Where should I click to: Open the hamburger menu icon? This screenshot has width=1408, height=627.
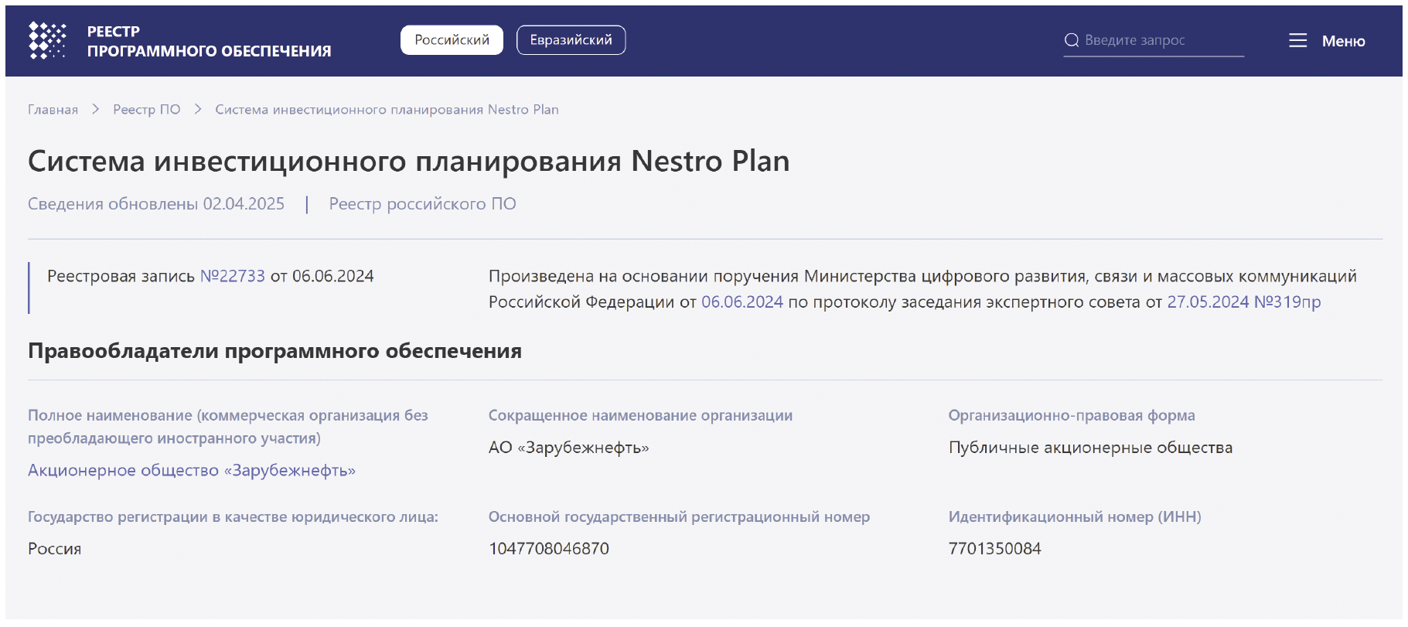tap(1297, 40)
